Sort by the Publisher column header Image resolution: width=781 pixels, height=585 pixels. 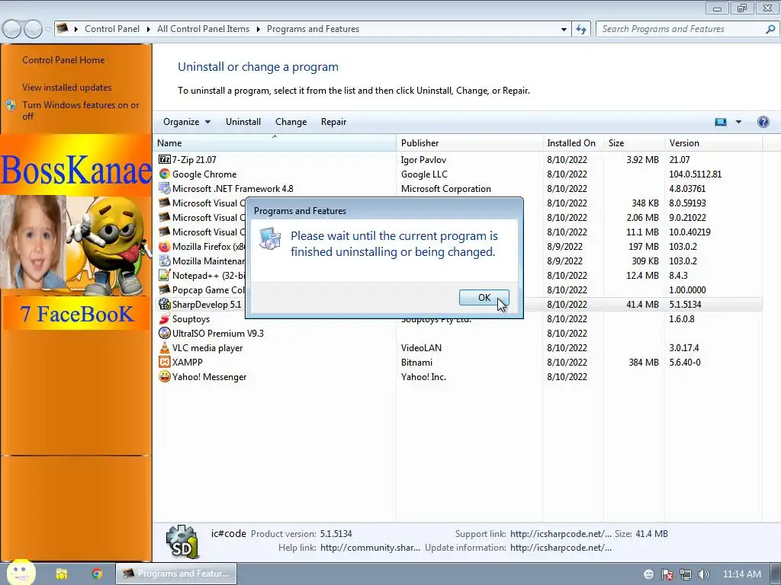469,142
